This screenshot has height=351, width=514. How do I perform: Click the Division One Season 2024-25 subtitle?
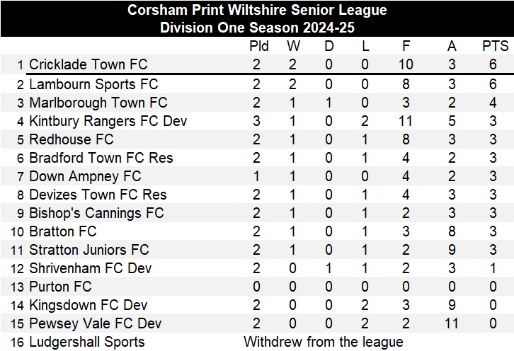[x=257, y=28]
